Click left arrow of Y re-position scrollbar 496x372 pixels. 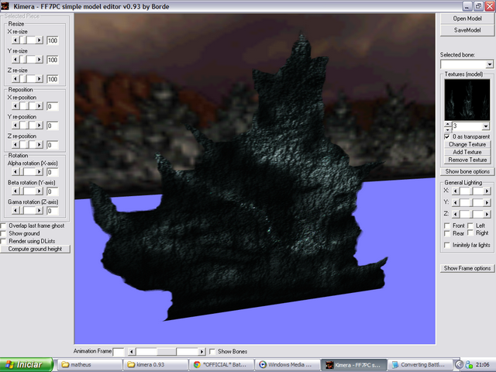click(15, 126)
